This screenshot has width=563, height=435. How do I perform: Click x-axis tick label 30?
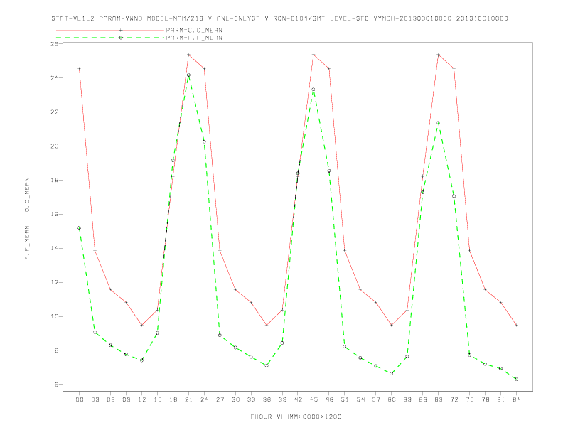pyautogui.click(x=235, y=399)
